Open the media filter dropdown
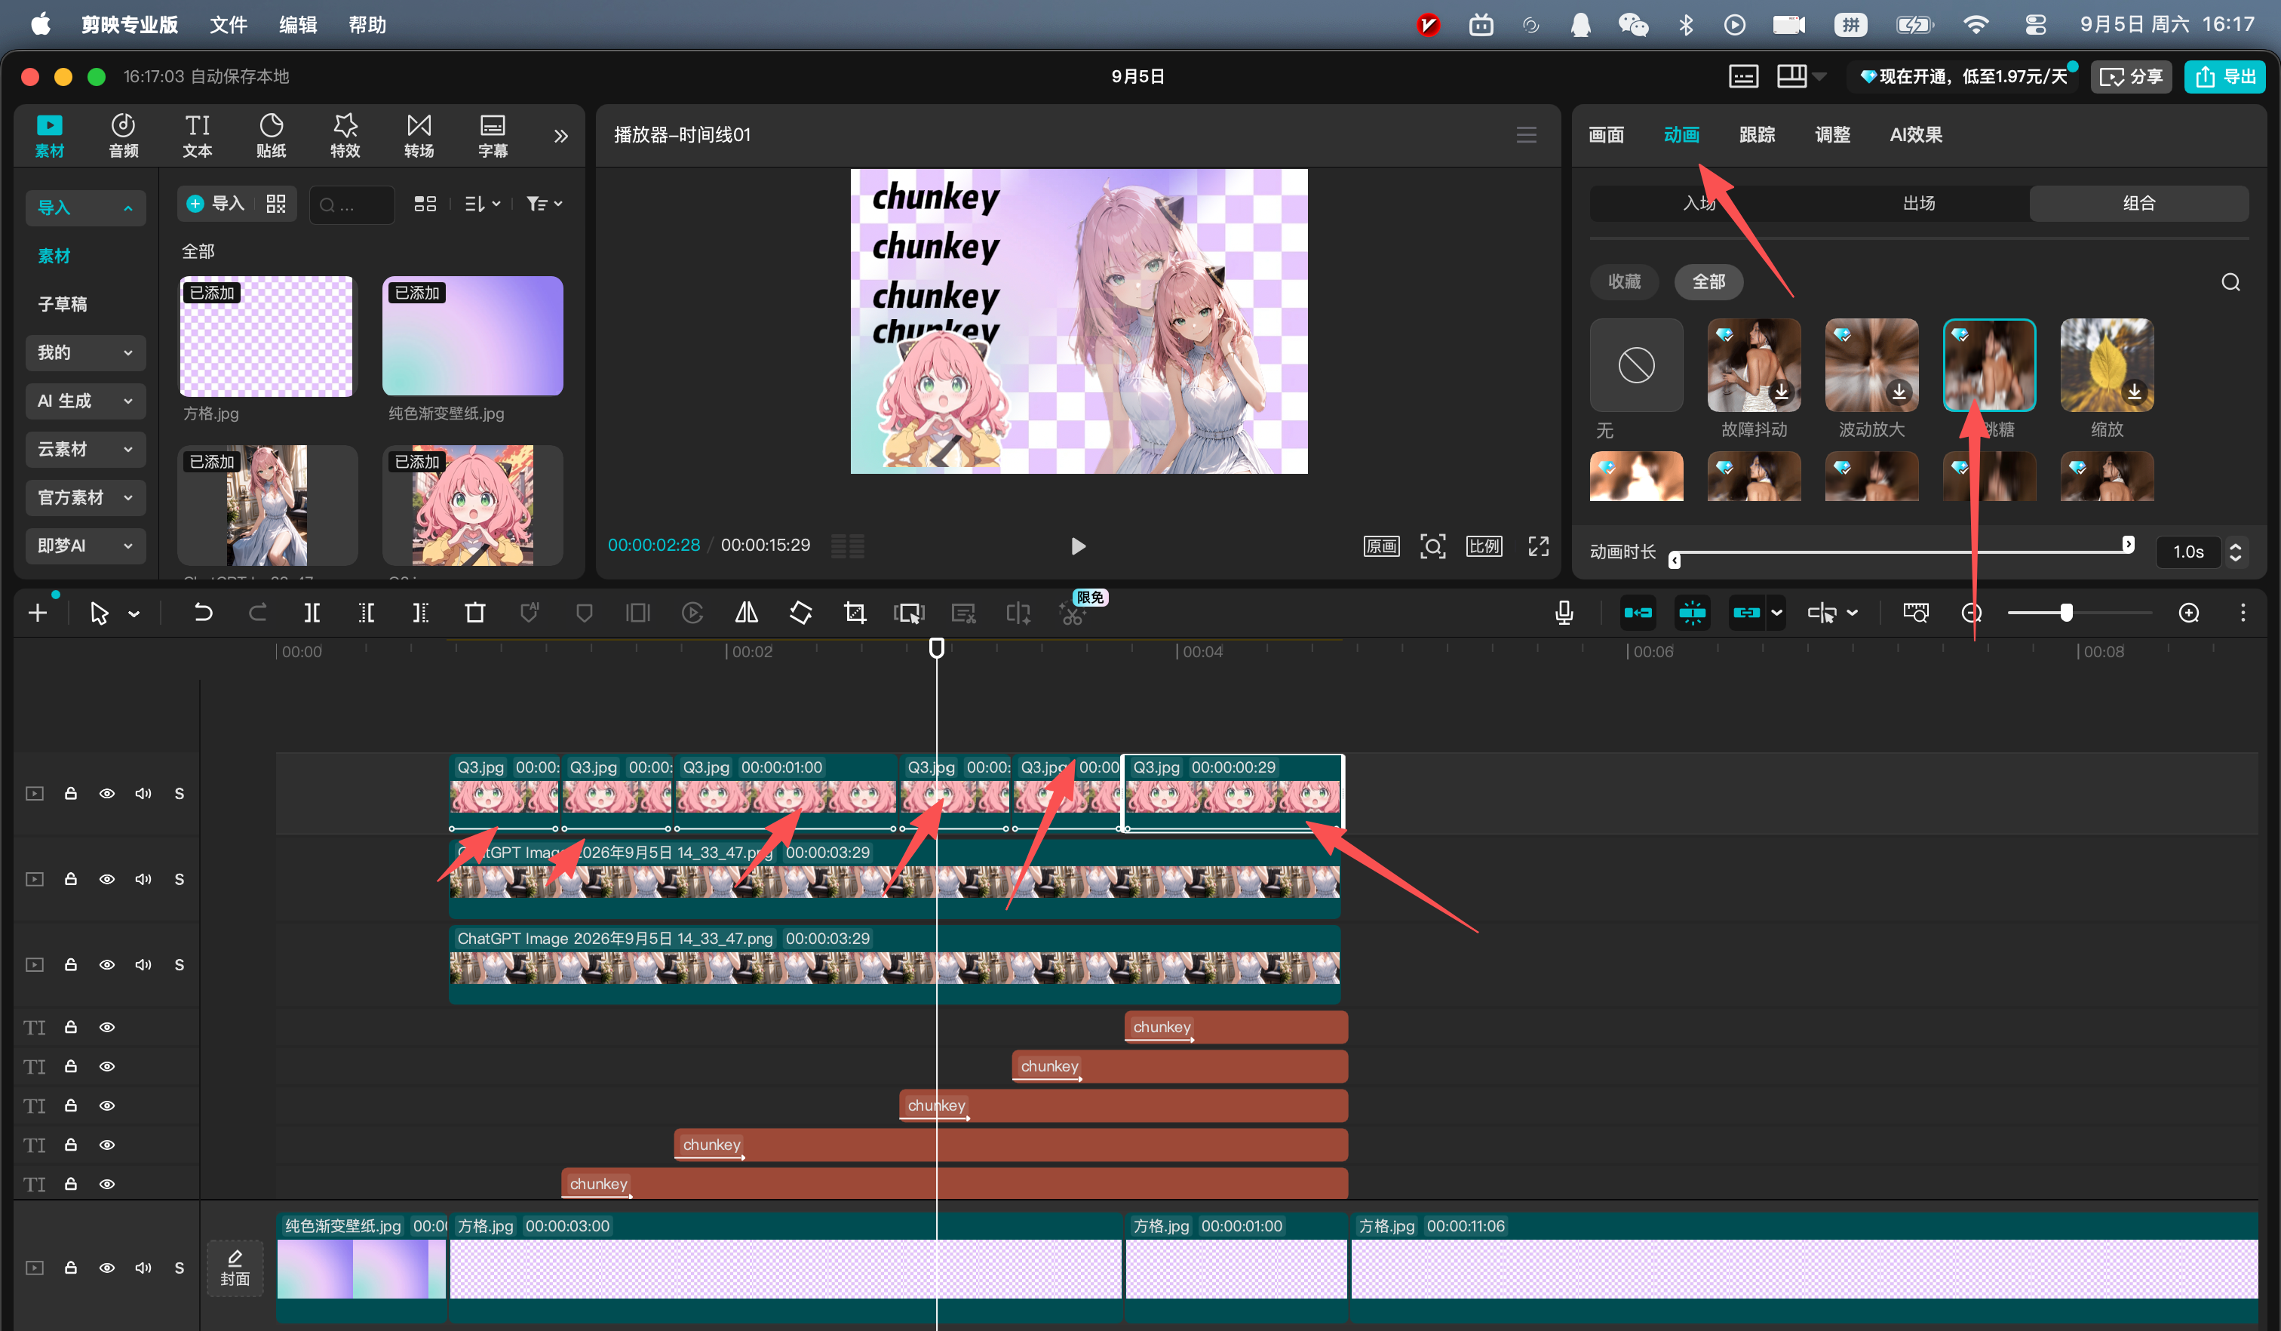This screenshot has height=1331, width=2281. (545, 204)
